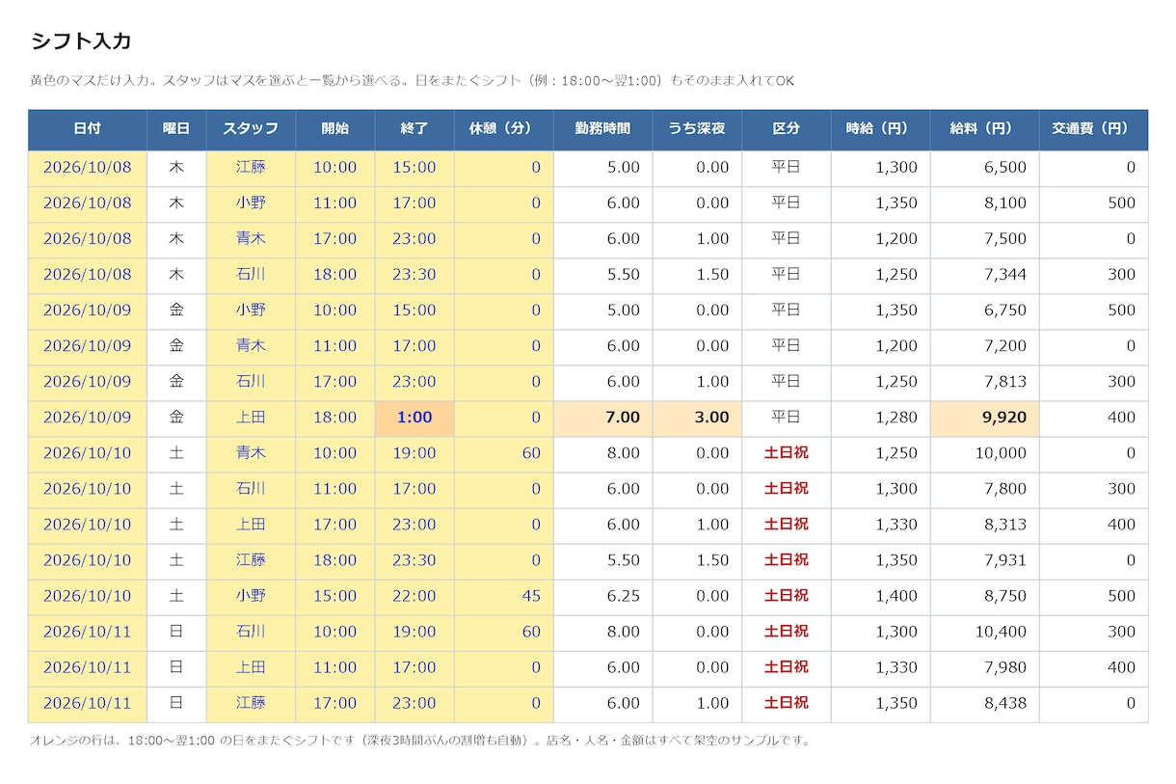Select 土日祝 in the 7,800 salary row
1176x784 pixels.
[x=787, y=489]
